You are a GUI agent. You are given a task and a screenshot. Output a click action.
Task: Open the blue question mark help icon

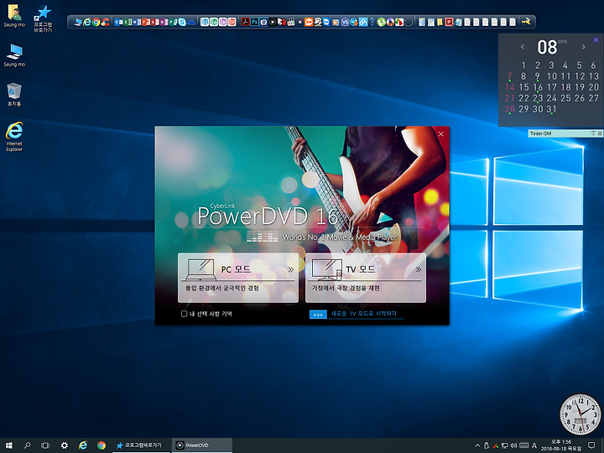(x=372, y=22)
